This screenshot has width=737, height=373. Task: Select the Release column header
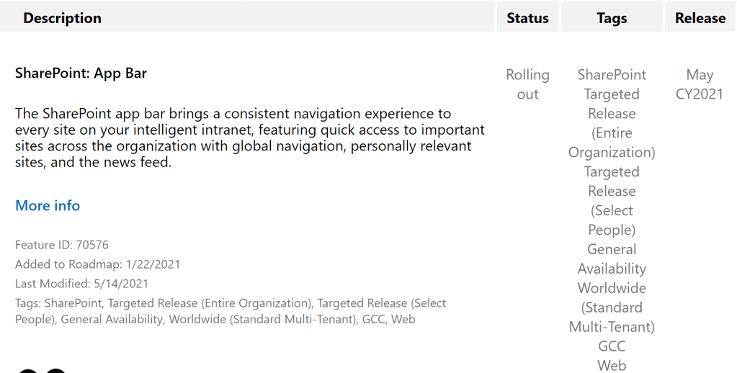tap(700, 18)
